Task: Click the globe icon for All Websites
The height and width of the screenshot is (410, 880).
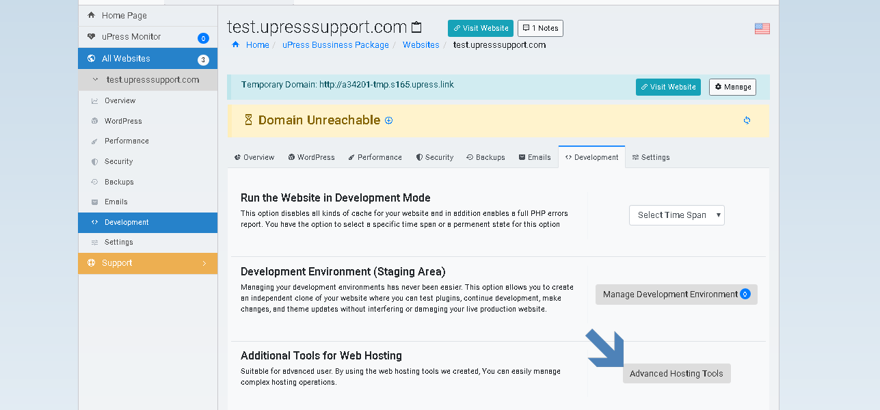Action: (92, 59)
